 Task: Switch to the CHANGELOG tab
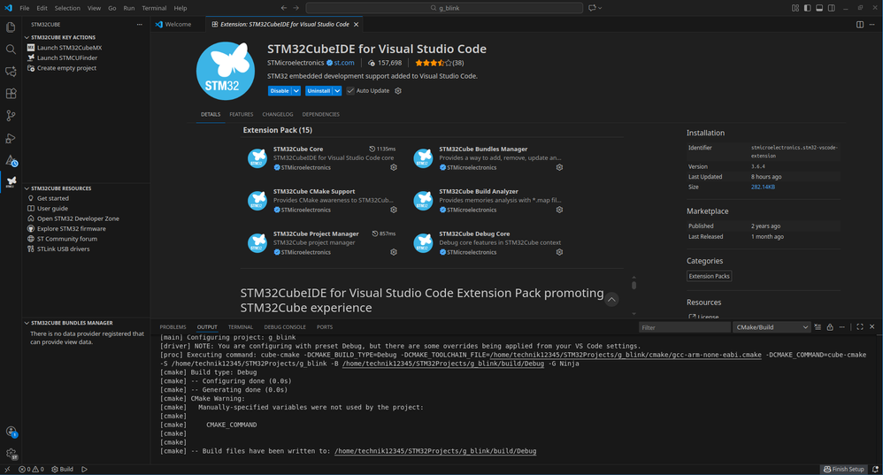coord(278,114)
